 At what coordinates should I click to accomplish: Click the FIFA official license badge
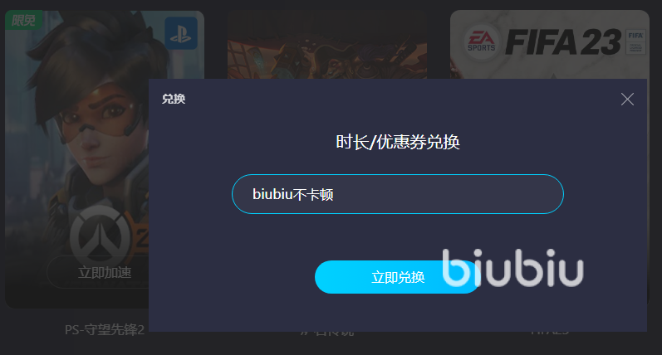[x=635, y=41]
